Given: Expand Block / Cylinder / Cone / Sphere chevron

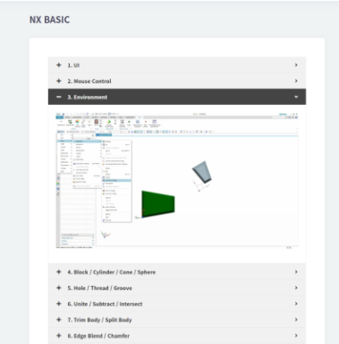Looking at the screenshot, I should [296, 272].
